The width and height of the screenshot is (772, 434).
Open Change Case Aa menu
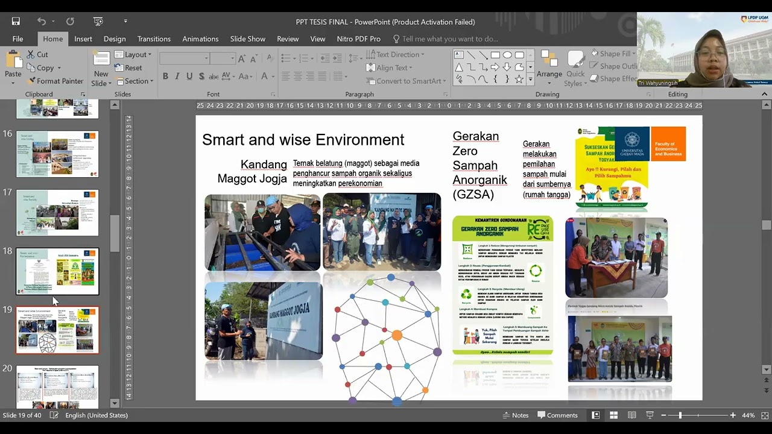pos(245,77)
